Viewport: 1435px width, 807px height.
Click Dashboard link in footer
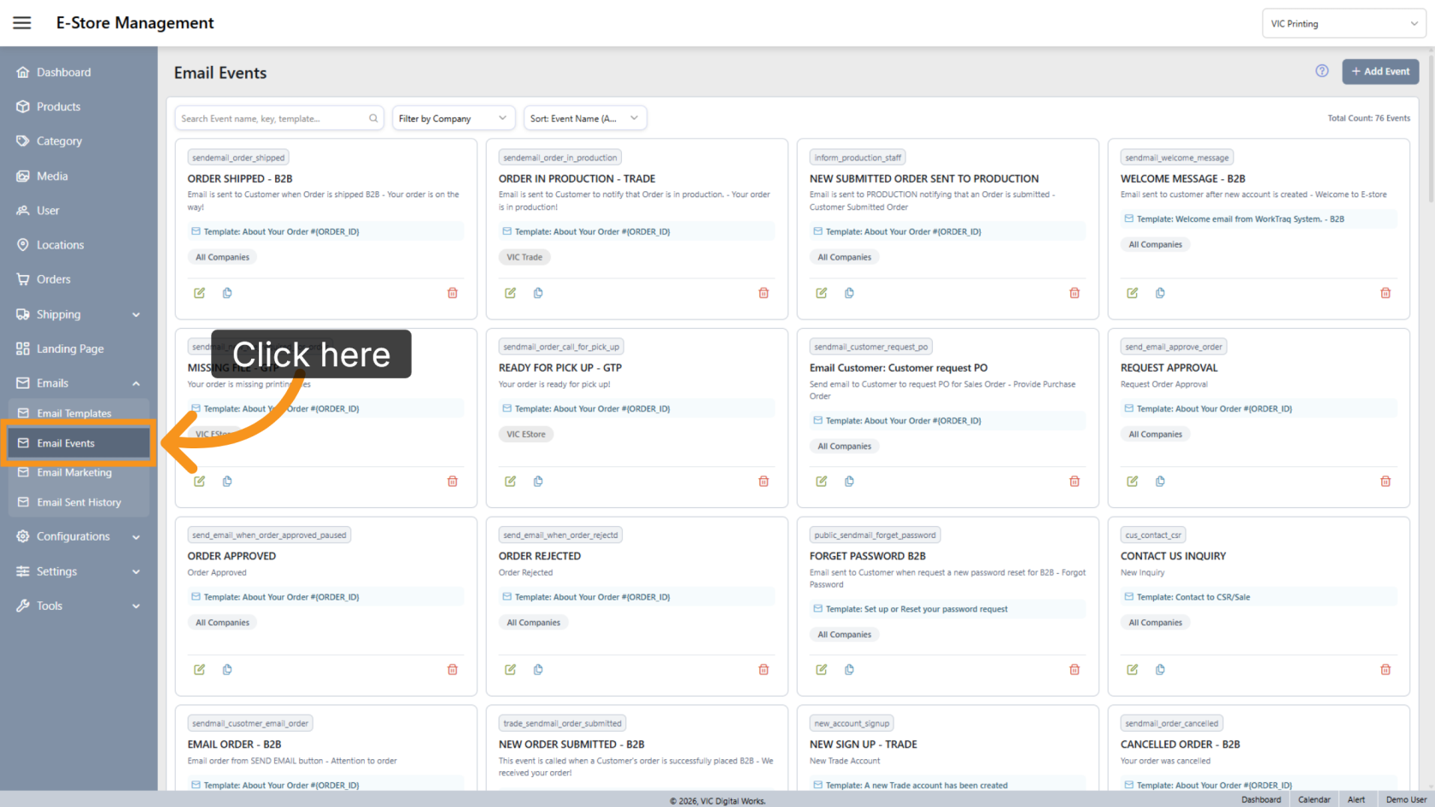(1261, 800)
